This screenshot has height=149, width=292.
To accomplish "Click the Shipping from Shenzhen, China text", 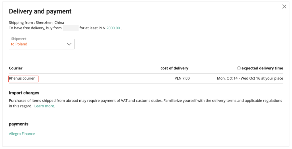I will pos(37,23).
